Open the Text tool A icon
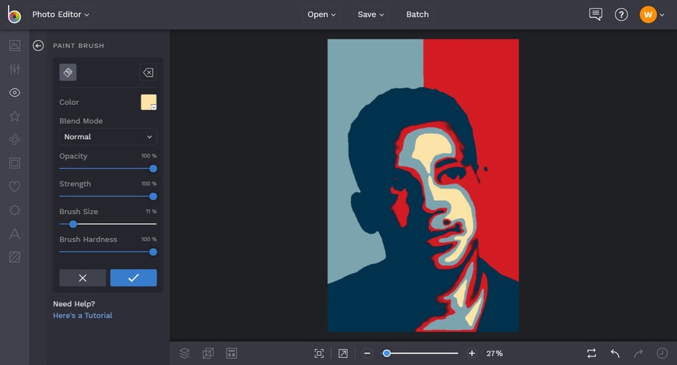 point(14,234)
